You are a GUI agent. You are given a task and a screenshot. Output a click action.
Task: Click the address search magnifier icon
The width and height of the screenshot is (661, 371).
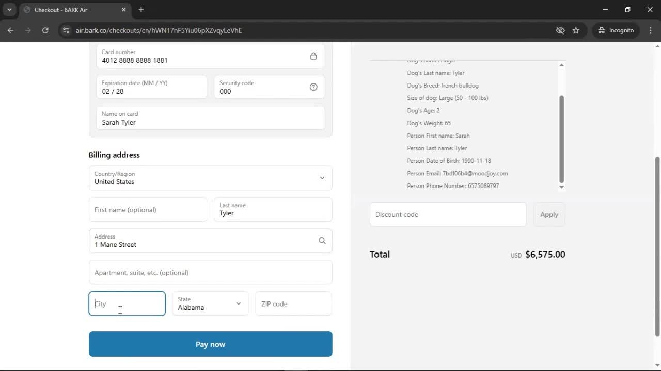322,241
